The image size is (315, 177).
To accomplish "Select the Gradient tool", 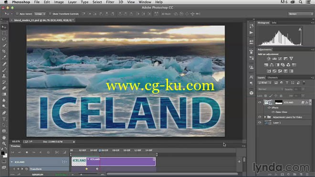I will (4, 94).
